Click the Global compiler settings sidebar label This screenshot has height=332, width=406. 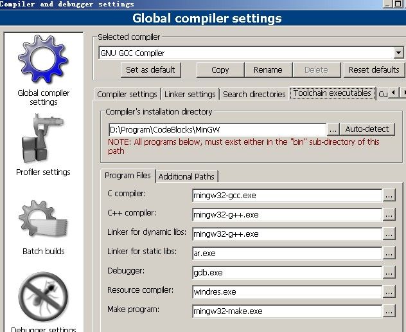point(44,98)
